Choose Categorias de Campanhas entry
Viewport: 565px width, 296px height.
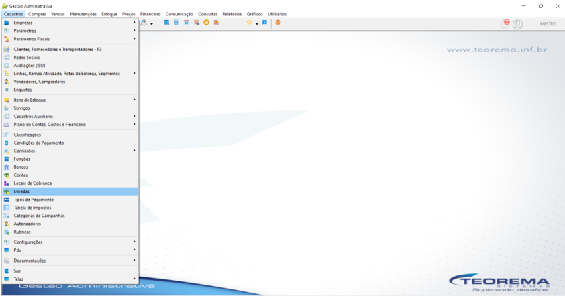pos(70,216)
